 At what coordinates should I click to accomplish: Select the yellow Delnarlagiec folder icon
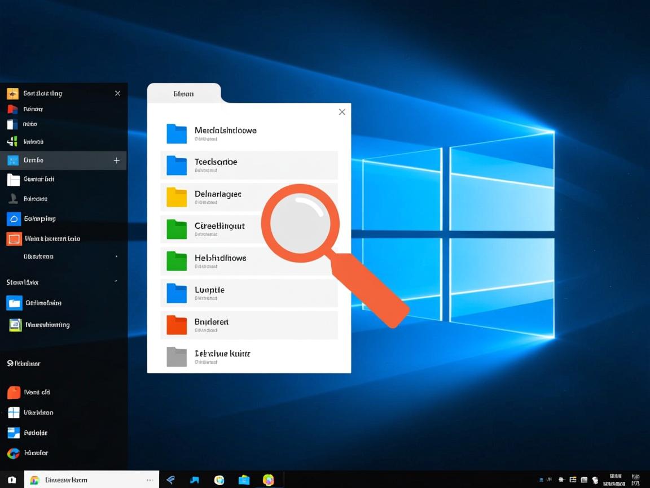(176, 197)
